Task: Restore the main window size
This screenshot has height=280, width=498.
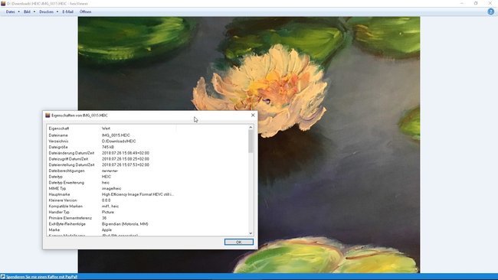Action: 476,3
